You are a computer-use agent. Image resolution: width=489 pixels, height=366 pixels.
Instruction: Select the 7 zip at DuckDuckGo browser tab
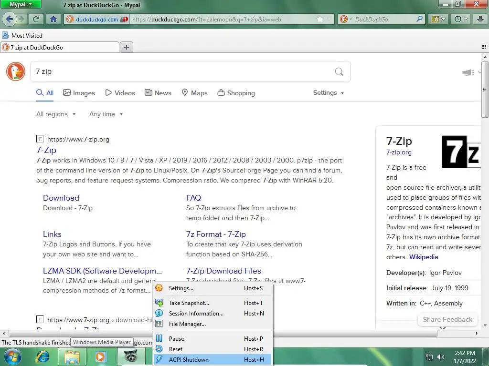60,47
